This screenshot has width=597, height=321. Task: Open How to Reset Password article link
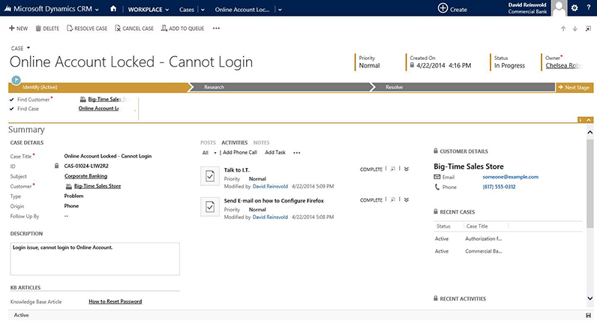pyautogui.click(x=115, y=301)
